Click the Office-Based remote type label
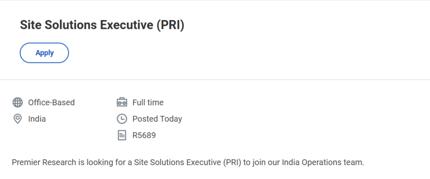430x179 pixels. pos(51,102)
